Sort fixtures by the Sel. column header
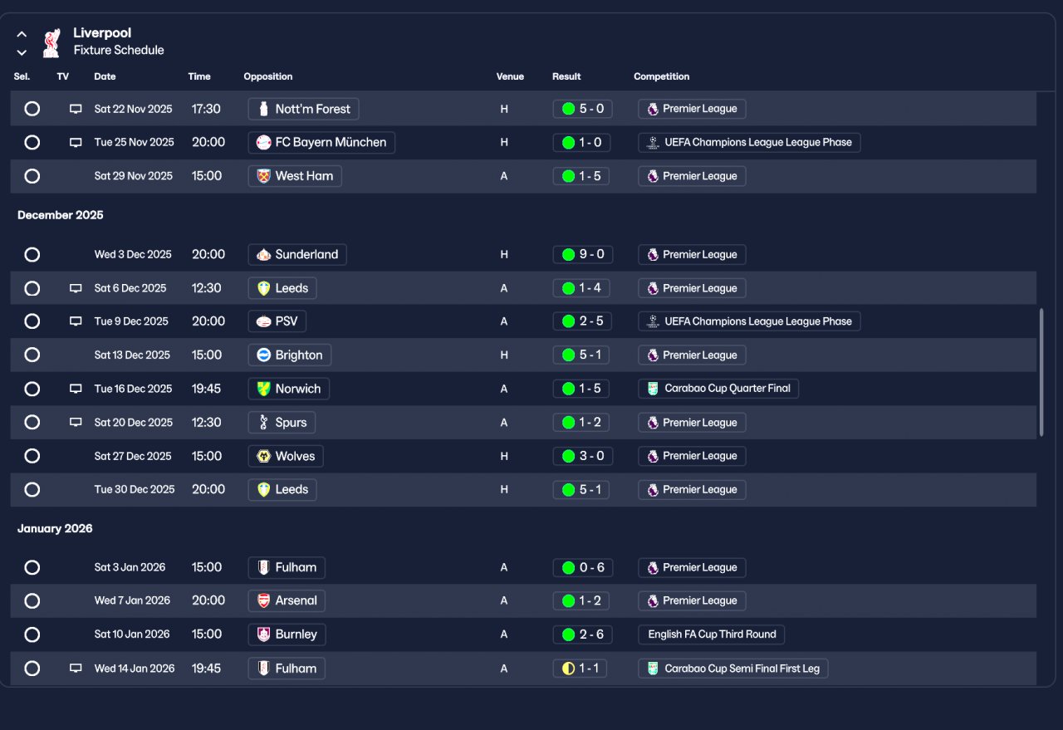 pos(22,76)
